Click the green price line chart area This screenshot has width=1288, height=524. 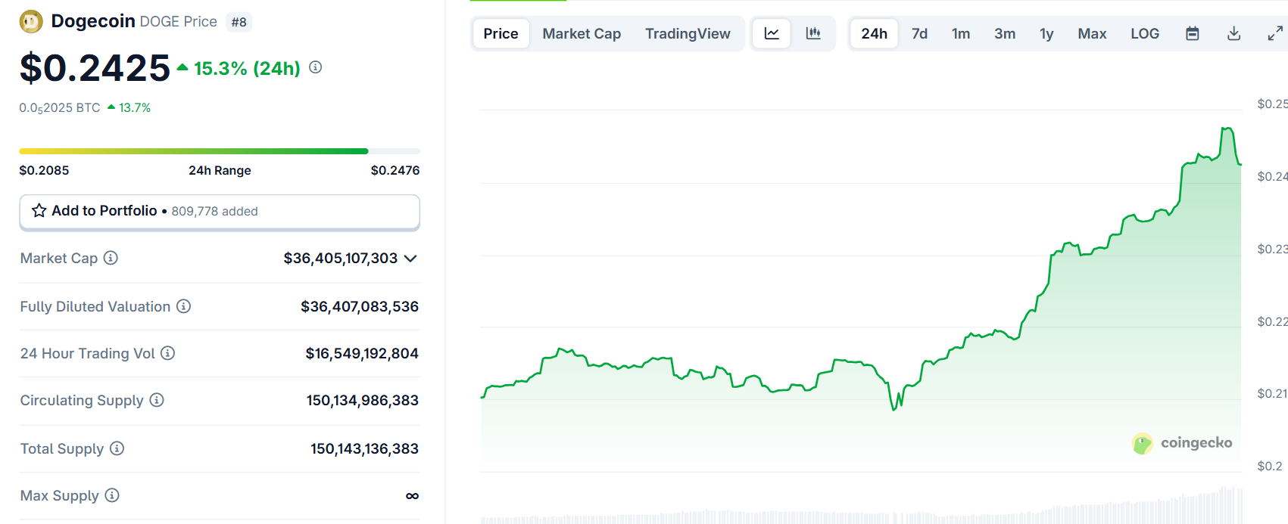coord(861,299)
